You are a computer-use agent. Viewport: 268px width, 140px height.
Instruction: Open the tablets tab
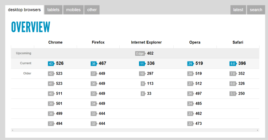click(x=53, y=10)
